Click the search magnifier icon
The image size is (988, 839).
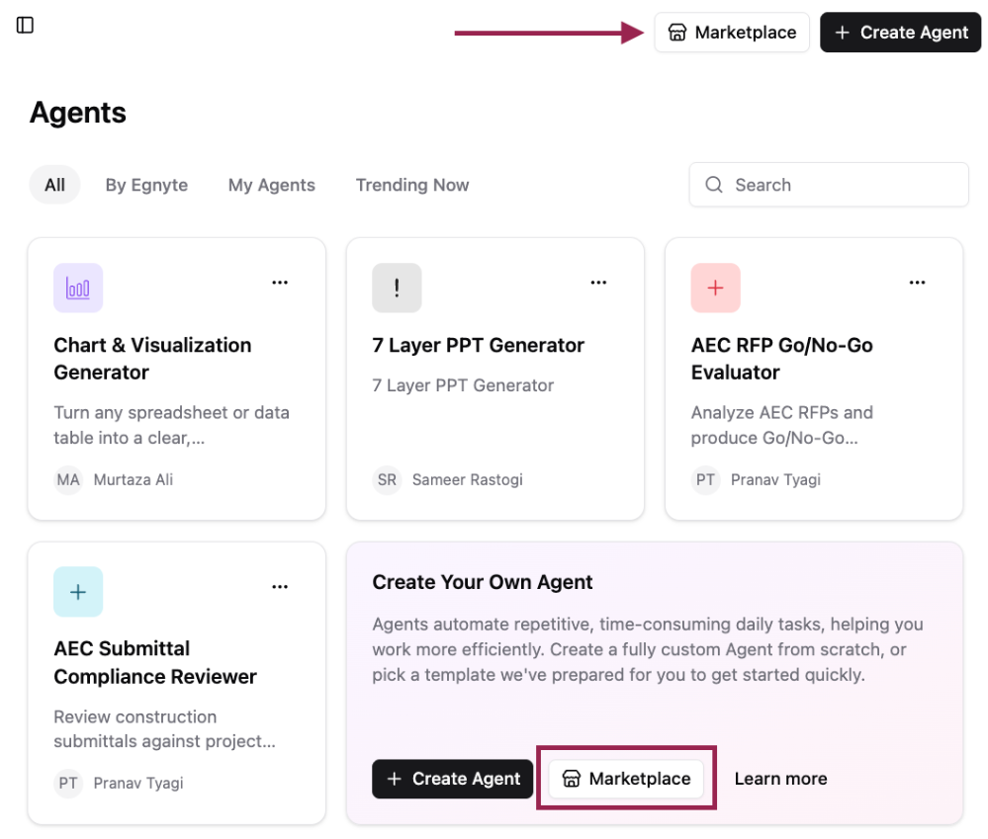point(713,185)
